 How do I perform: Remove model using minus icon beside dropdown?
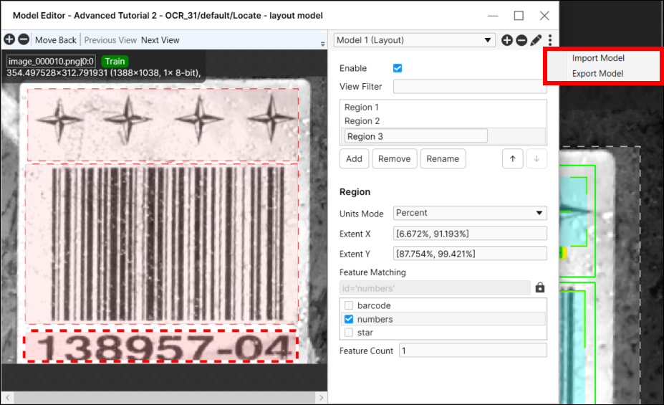coord(521,41)
